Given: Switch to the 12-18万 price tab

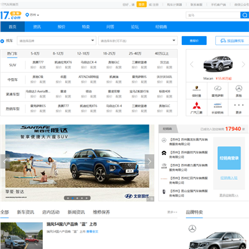Looking at the screenshot, I should 83,53.
